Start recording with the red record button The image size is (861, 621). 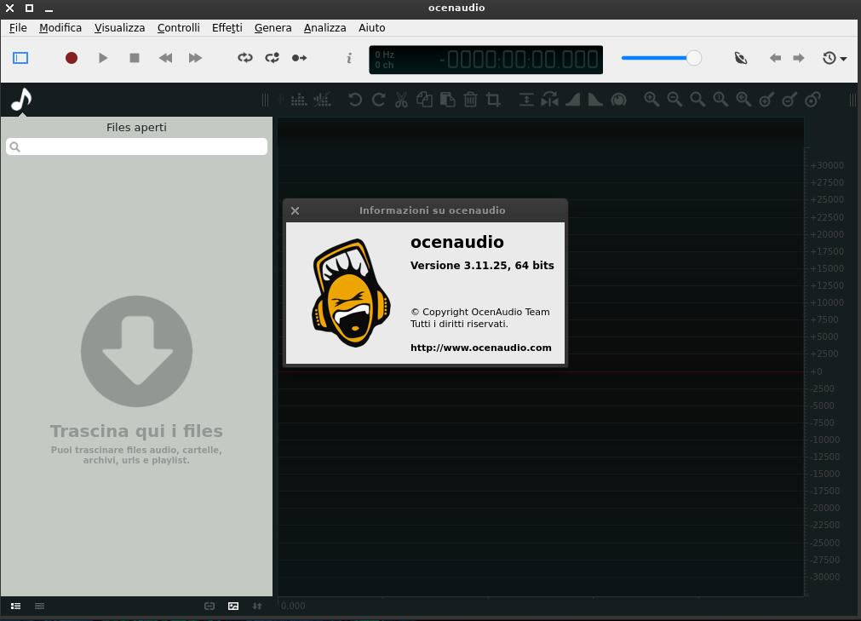tap(72, 58)
